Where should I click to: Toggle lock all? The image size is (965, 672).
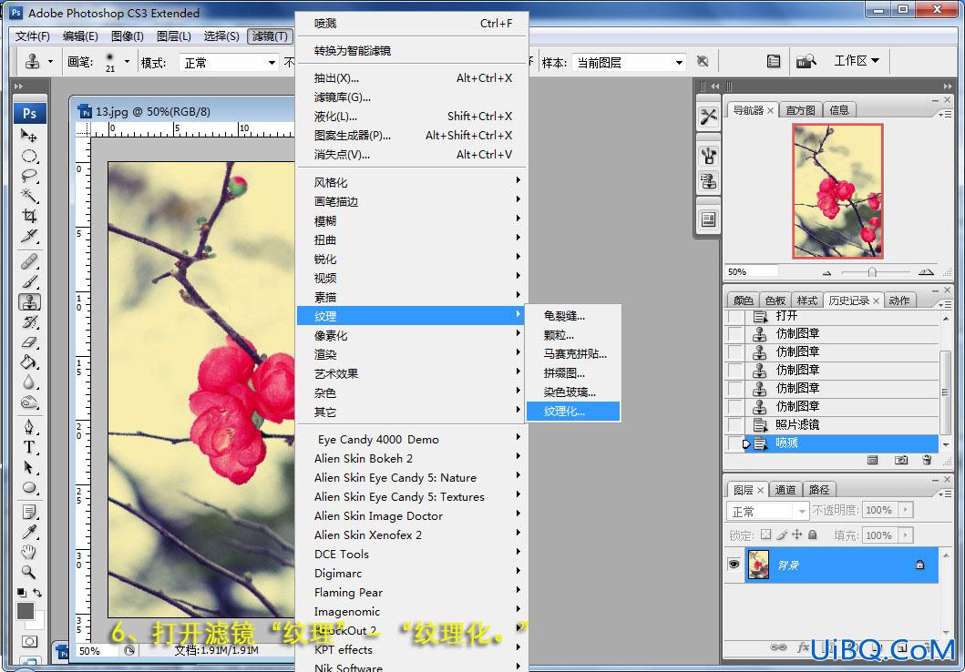click(x=813, y=535)
